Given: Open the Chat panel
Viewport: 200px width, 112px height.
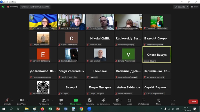Looking at the screenshot, I should 61,101.
